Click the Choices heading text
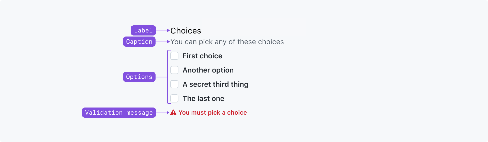 [x=186, y=31]
